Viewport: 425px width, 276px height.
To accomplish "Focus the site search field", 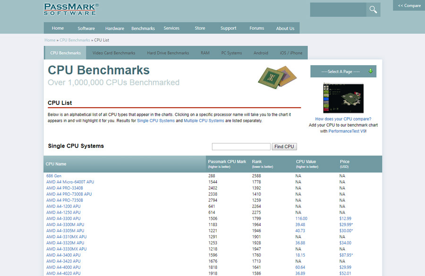I will point(338,10).
